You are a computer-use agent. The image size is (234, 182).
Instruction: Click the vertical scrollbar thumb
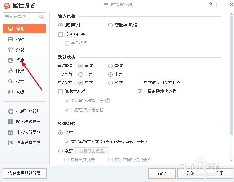[x=232, y=75]
